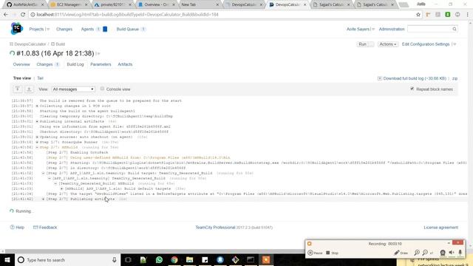
Task: Click the zoom out magnifier in recorder
Action: [426, 253]
